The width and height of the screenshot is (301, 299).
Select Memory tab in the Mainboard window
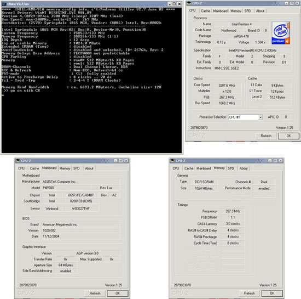pyautogui.click(x=65, y=168)
